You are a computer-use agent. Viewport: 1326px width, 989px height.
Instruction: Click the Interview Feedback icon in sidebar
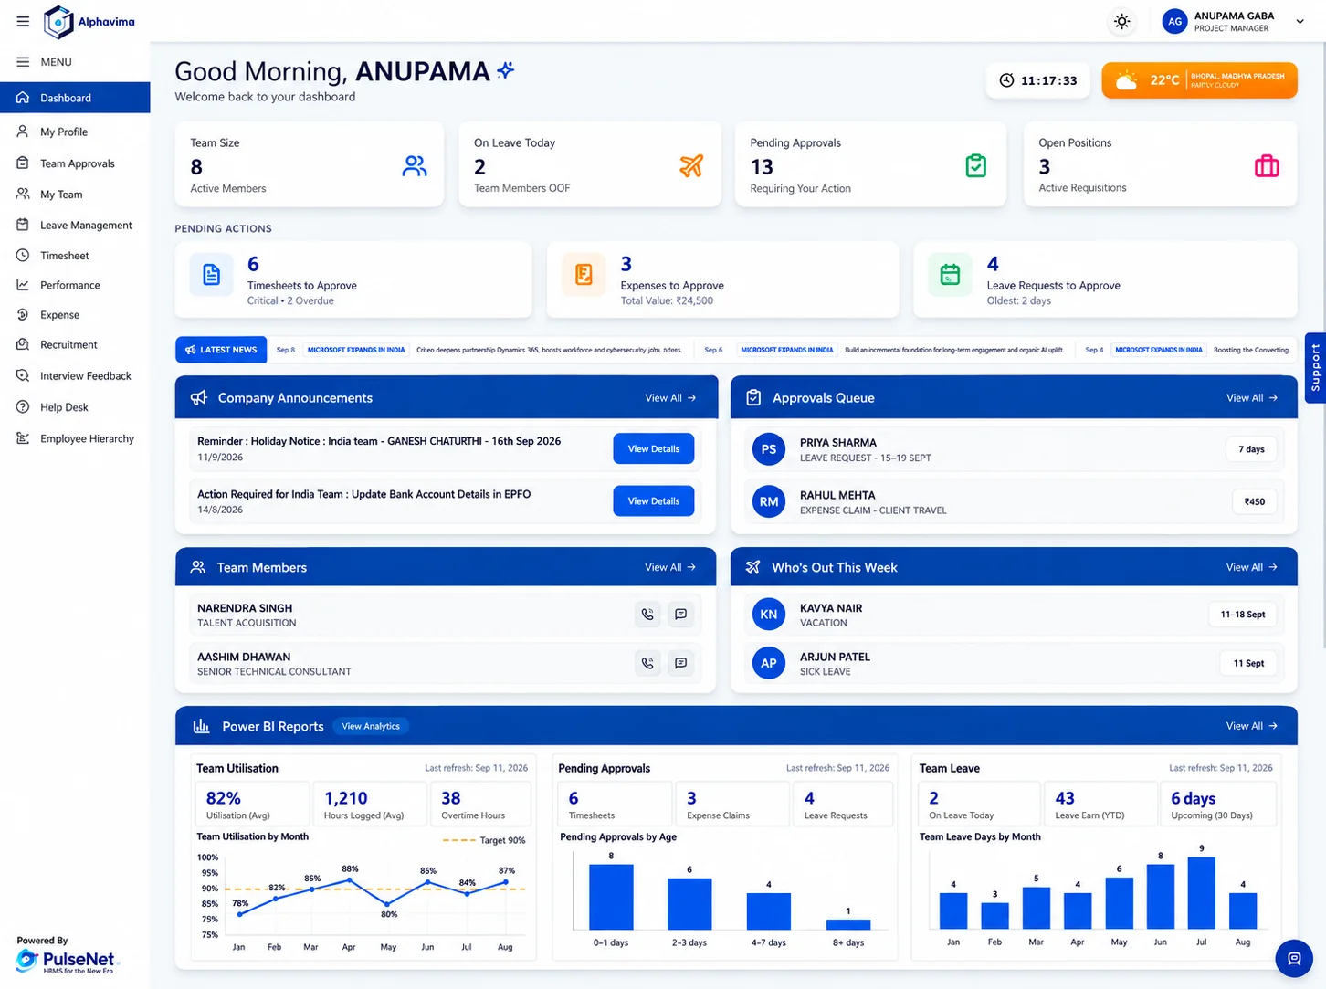(23, 375)
